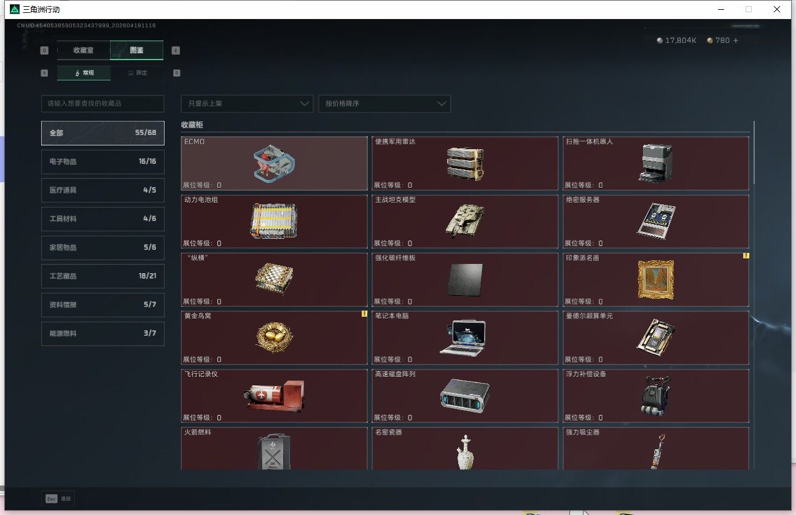Select the 限定 sub-tab

pyautogui.click(x=138, y=73)
